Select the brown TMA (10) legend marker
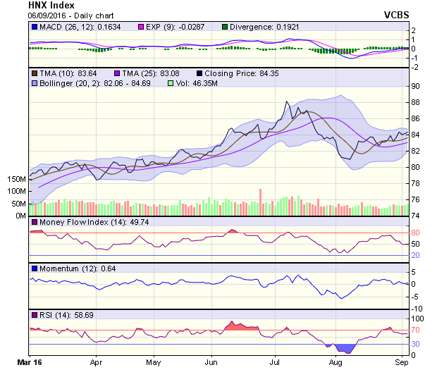 click(34, 73)
